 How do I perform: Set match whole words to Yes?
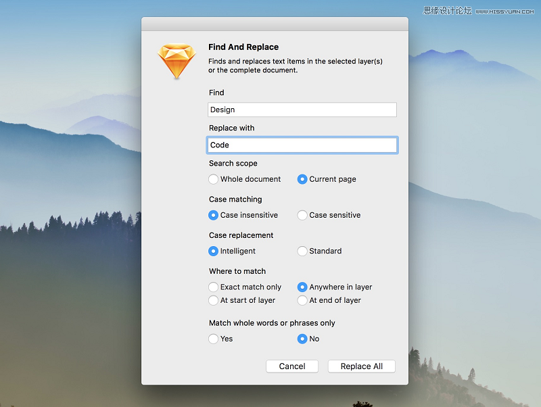(214, 339)
